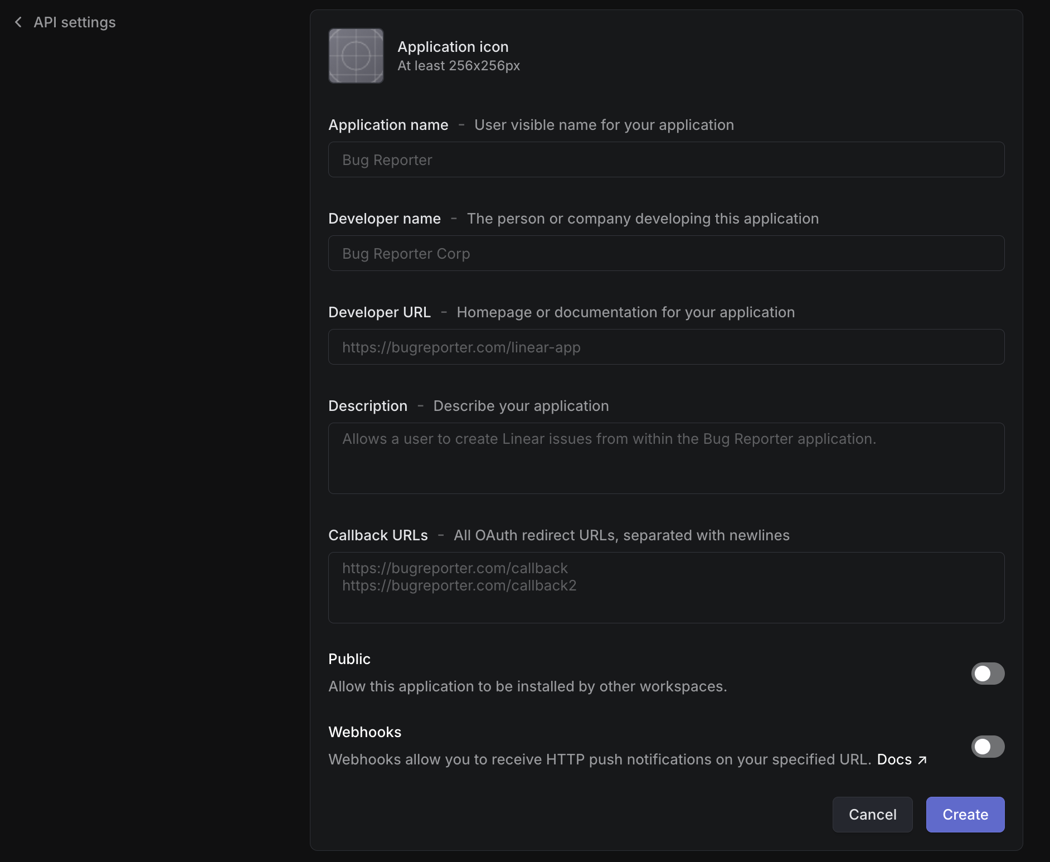Open the webhooks Docs link
Screen dimensions: 1050x862
[x=894, y=759]
